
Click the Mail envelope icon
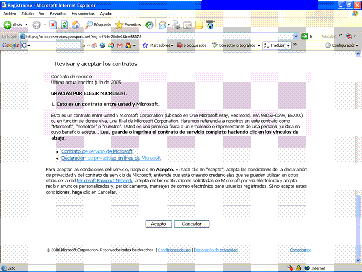point(163,24)
